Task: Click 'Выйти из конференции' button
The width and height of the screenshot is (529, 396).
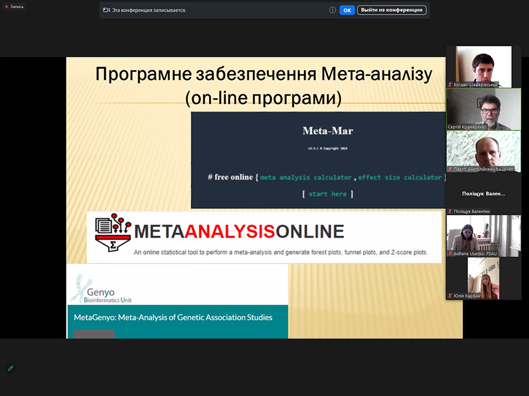Action: 391,10
